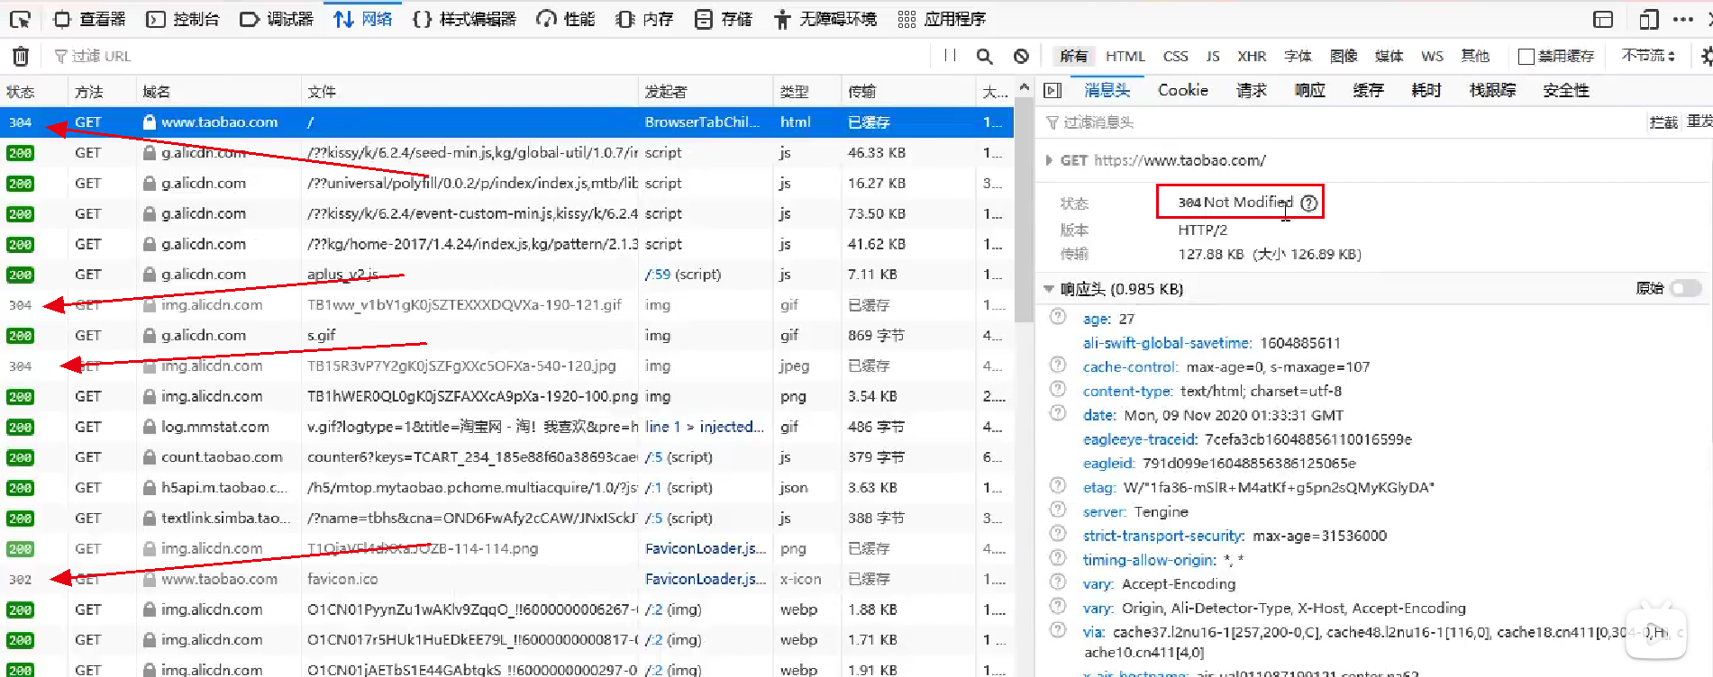Click the help icon beside cache-control header
Viewport: 1713px width, 677px height.
pos(1059,366)
